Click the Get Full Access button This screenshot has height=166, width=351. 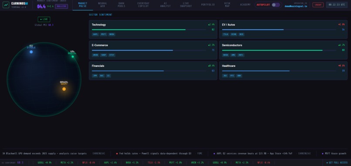pyautogui.click(x=337, y=163)
